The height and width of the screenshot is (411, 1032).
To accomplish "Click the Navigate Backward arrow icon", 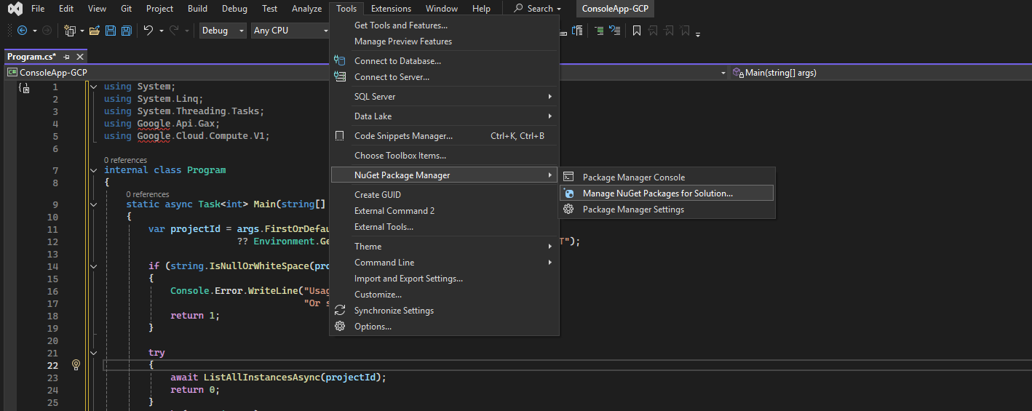I will pos(22,31).
